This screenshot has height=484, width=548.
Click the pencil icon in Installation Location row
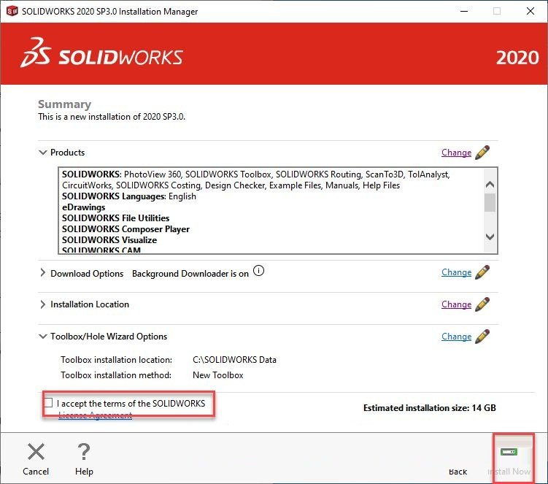(482, 304)
